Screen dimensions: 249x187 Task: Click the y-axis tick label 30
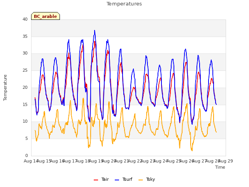click(x=25, y=53)
